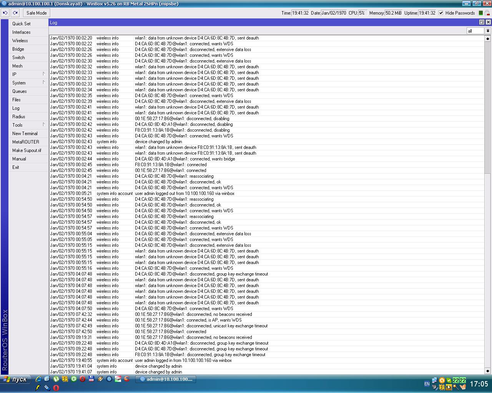Click the log scrollbar down arrow
The width and height of the screenshot is (492, 393).
487,371
